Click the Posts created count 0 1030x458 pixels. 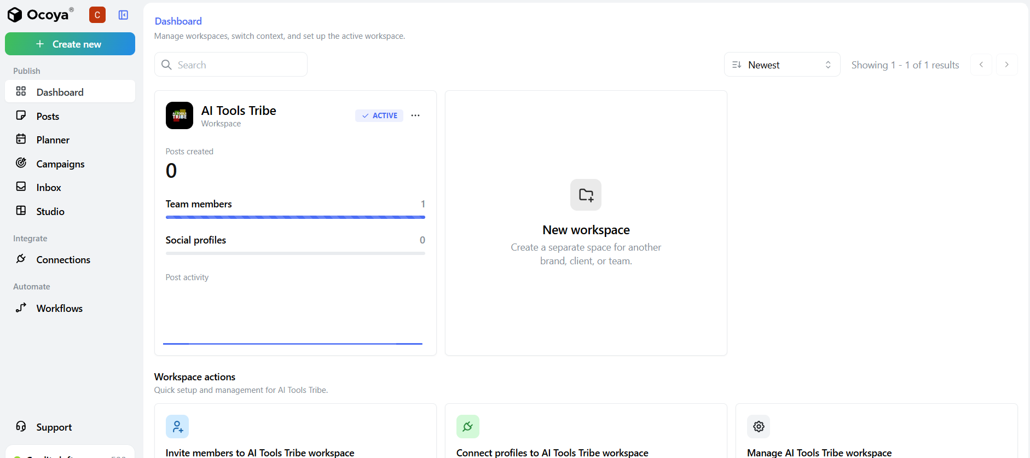[171, 171]
